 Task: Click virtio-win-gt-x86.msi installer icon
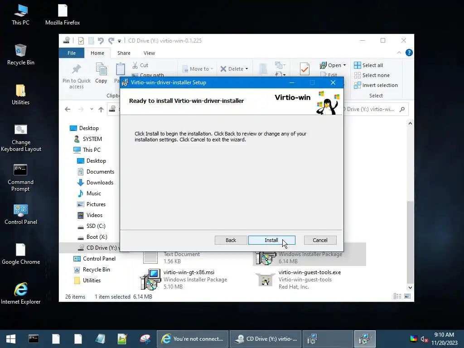click(150, 279)
